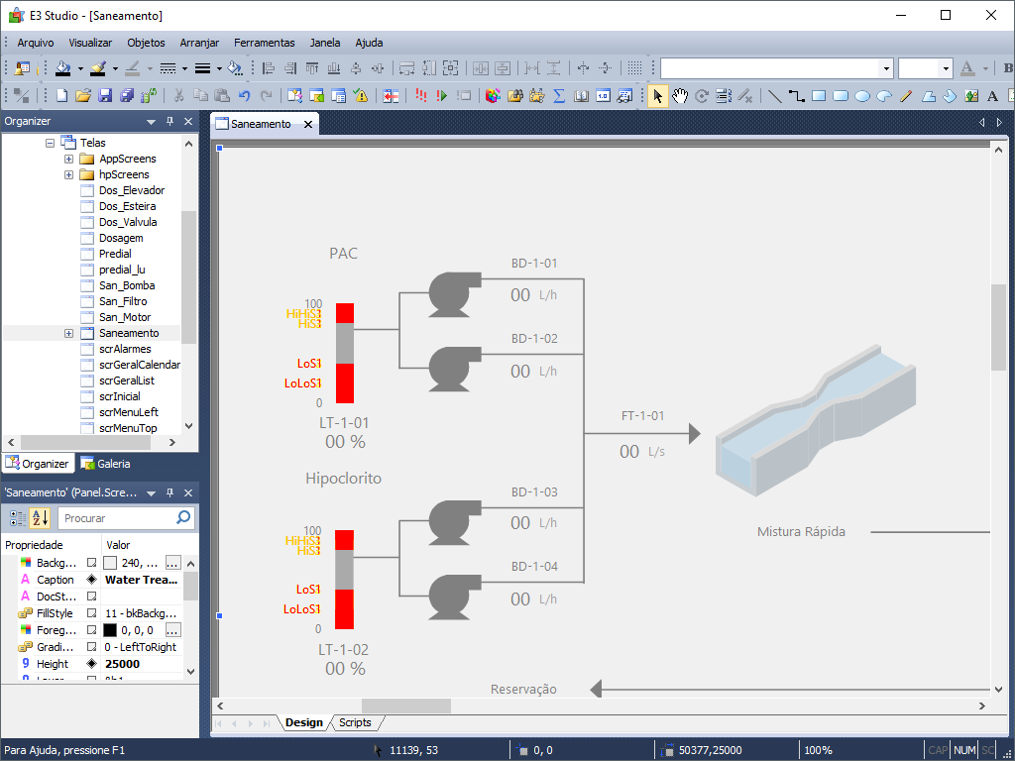Expand the Telas tree node
Viewport: 1015px width, 761px height.
[49, 142]
